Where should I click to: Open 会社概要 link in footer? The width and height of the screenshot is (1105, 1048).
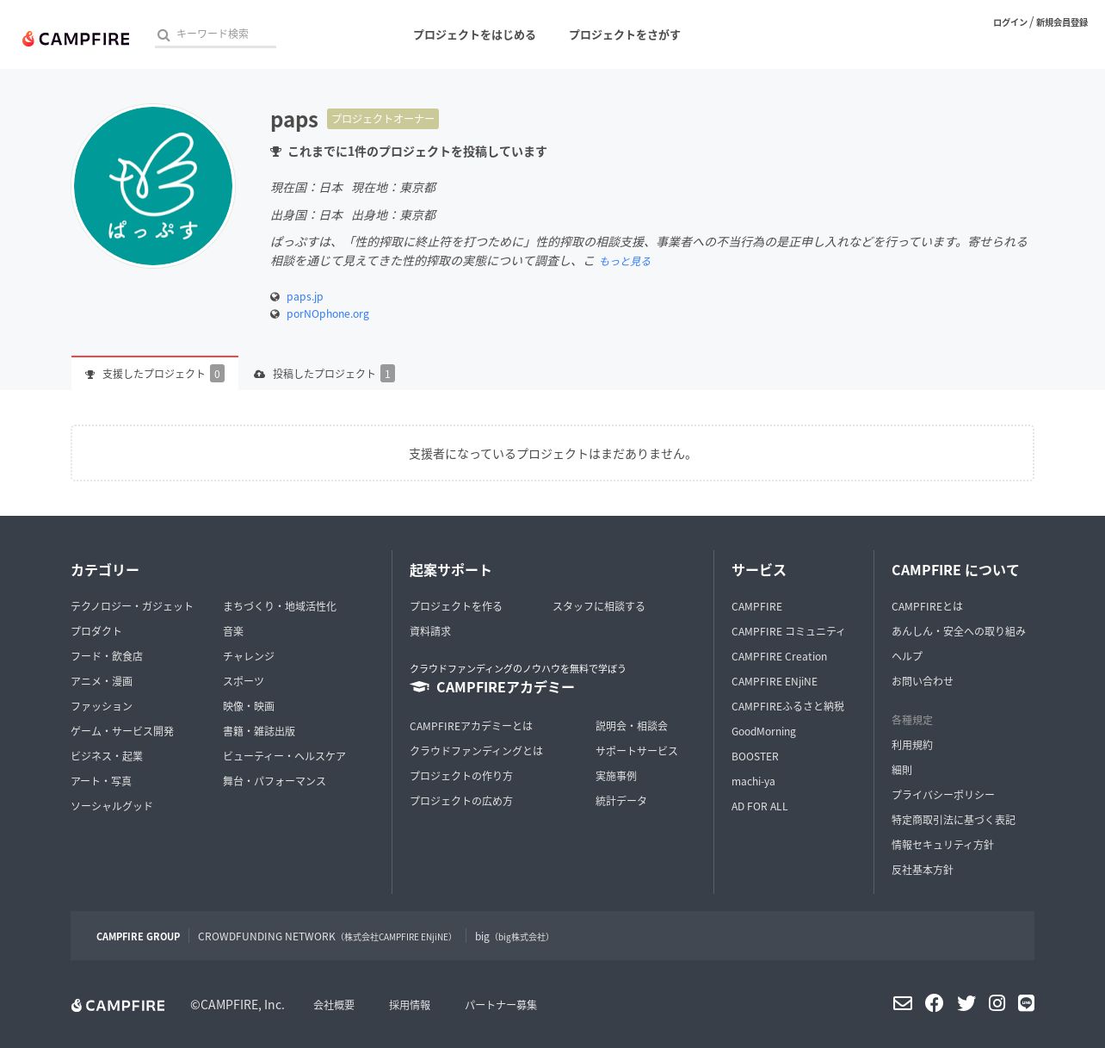coord(334,1005)
